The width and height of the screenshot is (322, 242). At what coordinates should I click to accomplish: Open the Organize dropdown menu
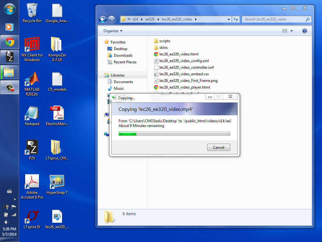click(113, 31)
